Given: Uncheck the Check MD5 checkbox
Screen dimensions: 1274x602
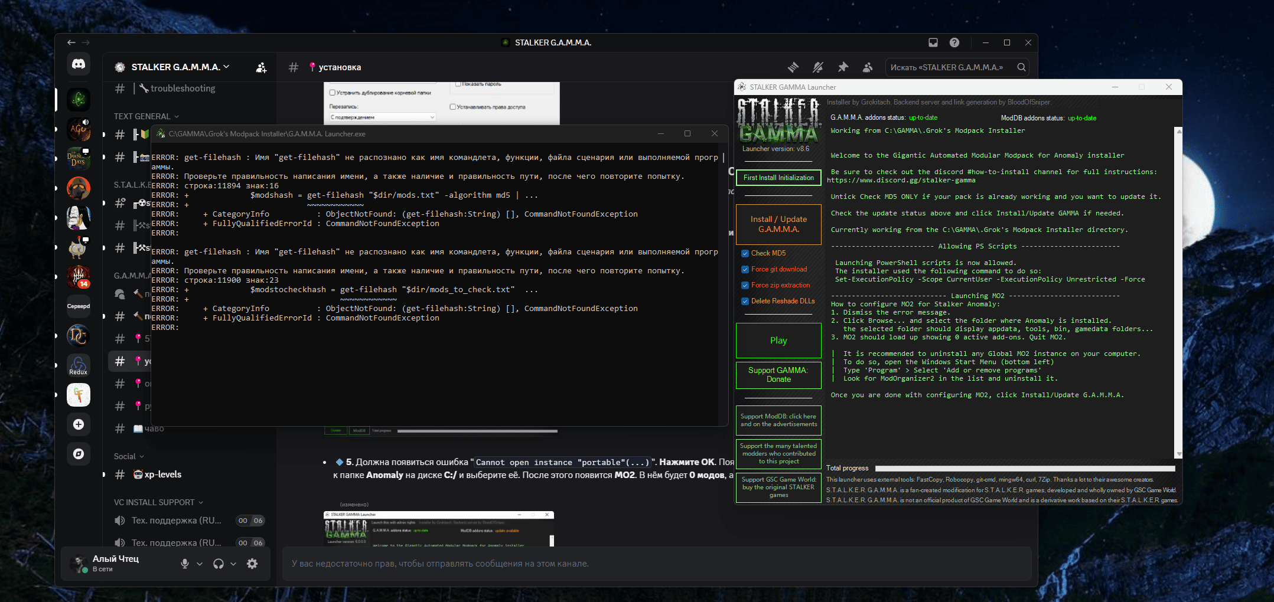Looking at the screenshot, I should tap(745, 254).
